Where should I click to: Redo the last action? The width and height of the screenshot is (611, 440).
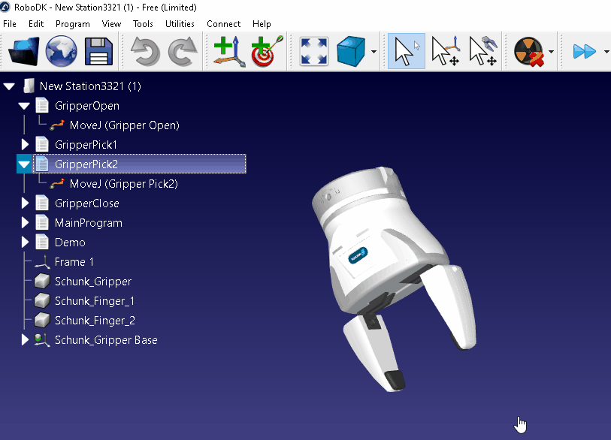pos(183,51)
